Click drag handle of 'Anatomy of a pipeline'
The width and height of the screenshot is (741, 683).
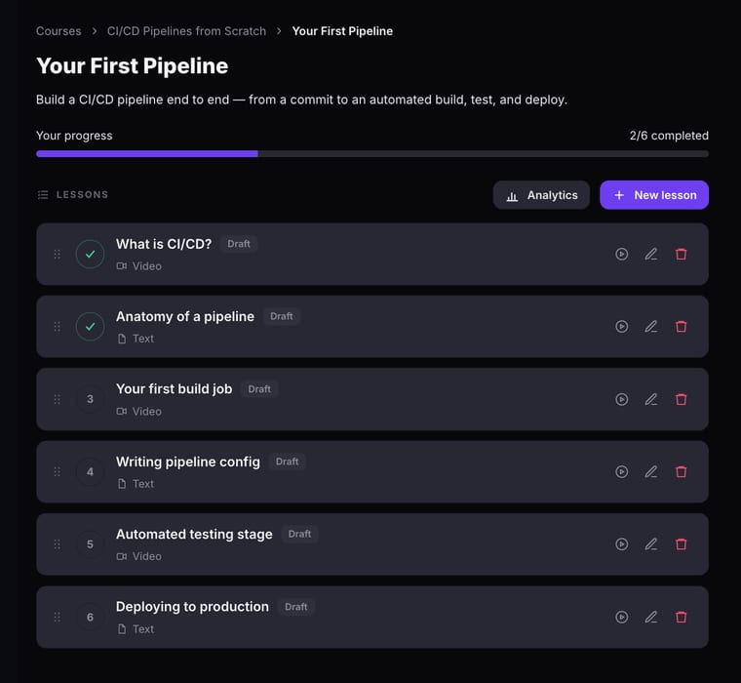pos(58,326)
